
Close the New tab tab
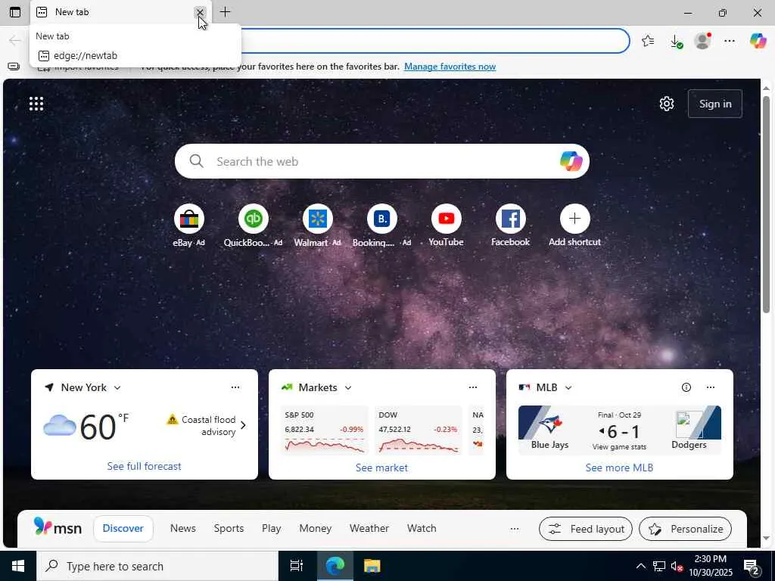coord(200,12)
